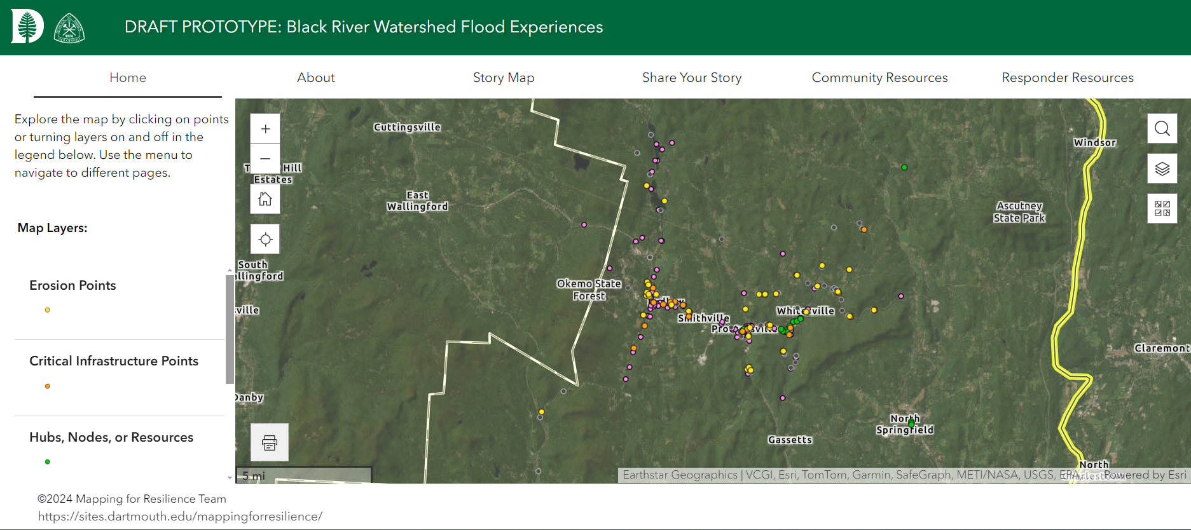The image size is (1191, 530).
Task: Switch to the Story Map tab
Action: point(503,78)
